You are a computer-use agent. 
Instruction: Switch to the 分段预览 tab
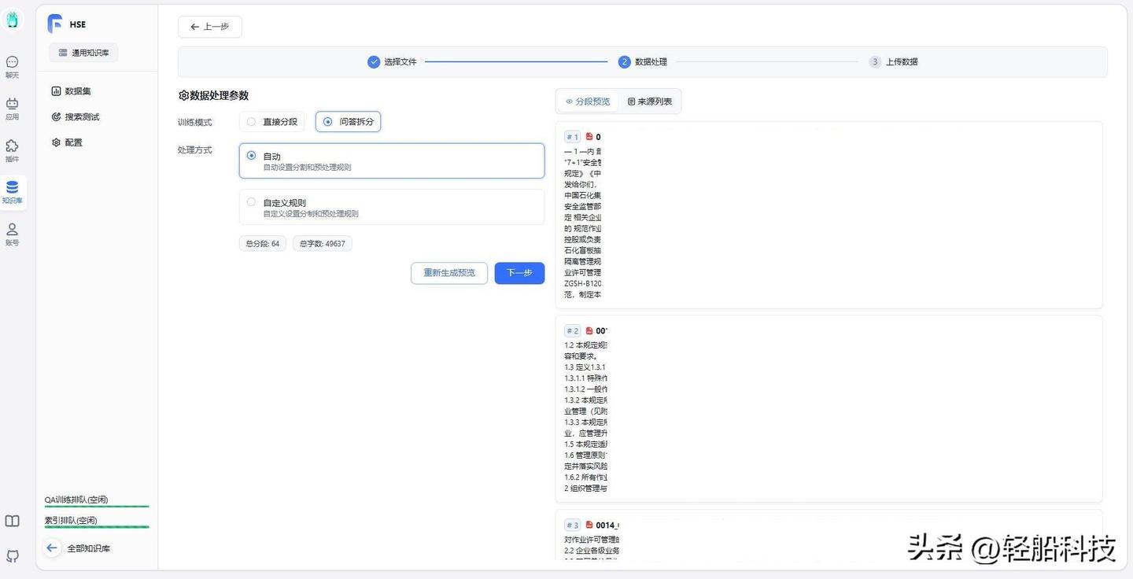coord(588,101)
